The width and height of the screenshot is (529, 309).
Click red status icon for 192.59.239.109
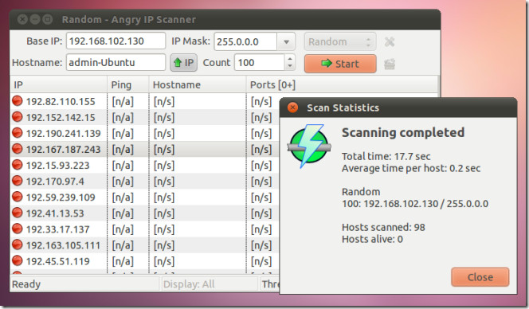18,197
